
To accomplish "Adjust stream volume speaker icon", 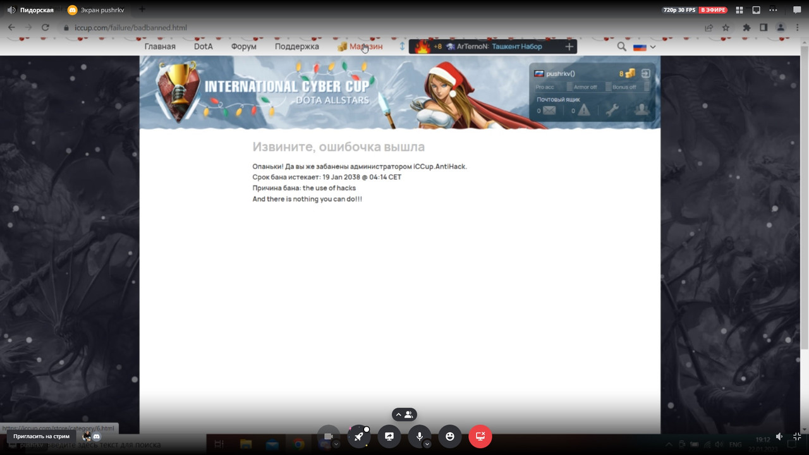I will (x=779, y=437).
